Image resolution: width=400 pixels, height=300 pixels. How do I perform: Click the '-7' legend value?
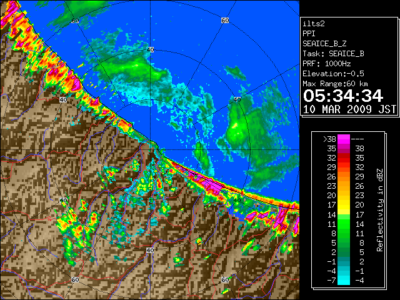331,281
